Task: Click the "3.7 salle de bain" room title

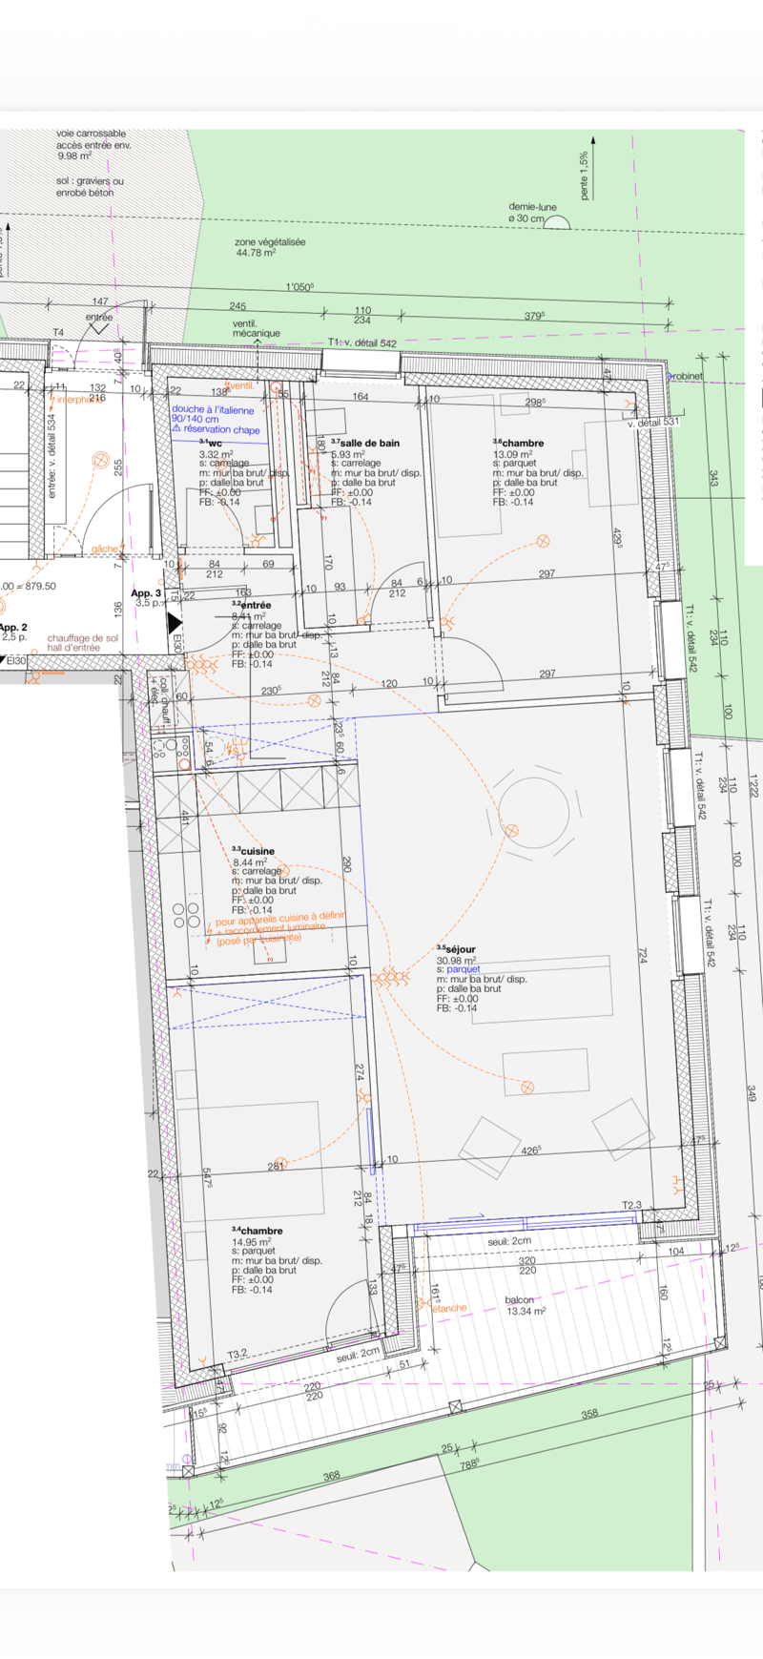Action: pyautogui.click(x=365, y=443)
